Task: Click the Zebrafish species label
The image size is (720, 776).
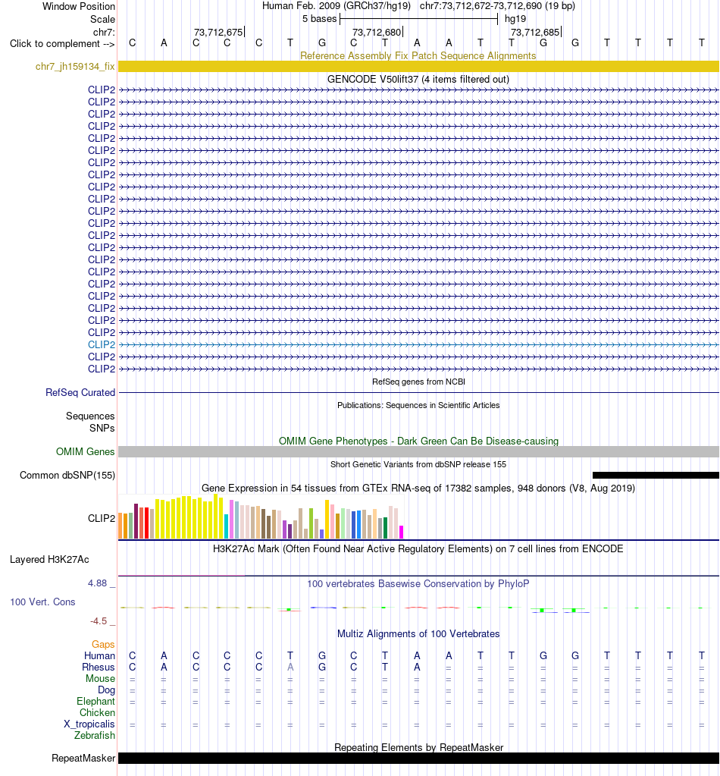Action: pyautogui.click(x=95, y=736)
